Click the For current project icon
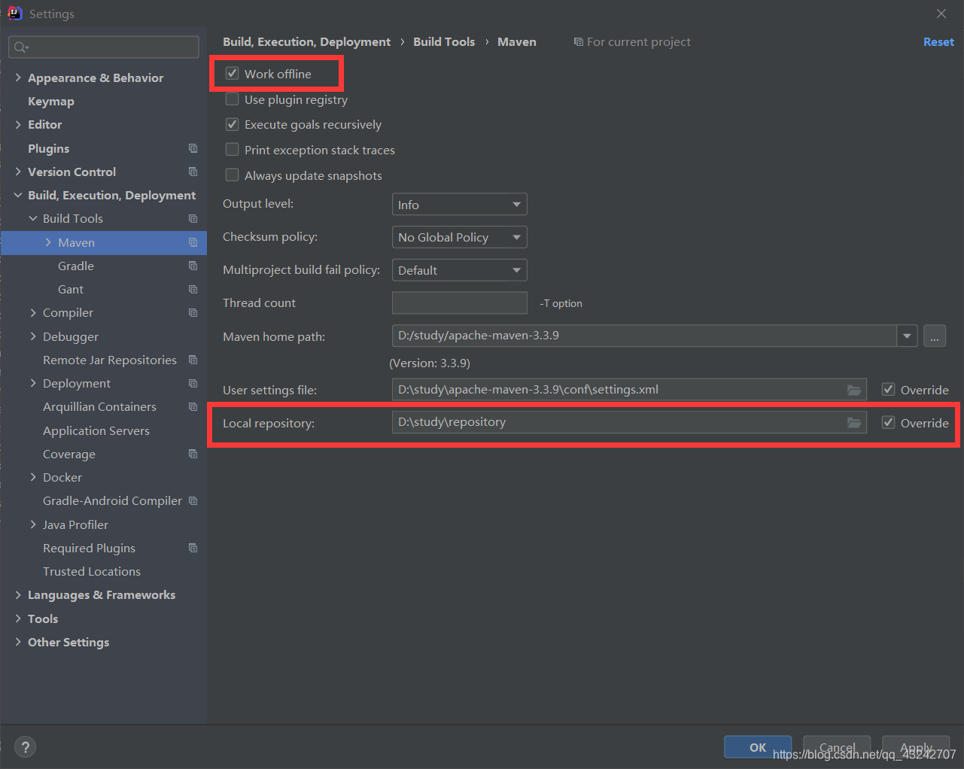The image size is (964, 769). tap(578, 42)
